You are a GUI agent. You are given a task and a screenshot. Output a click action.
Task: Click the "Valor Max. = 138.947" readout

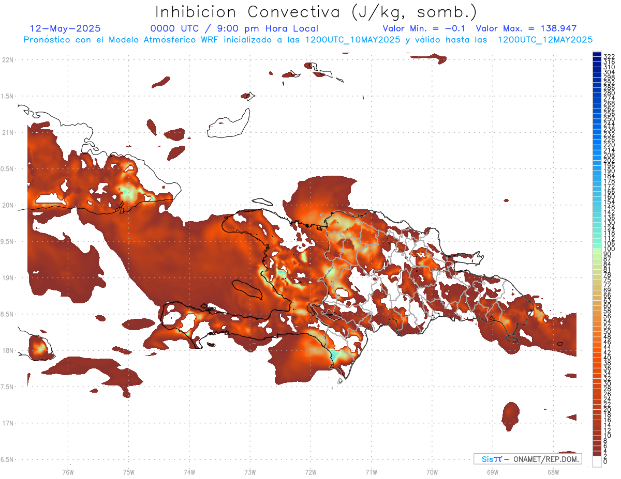point(526,28)
